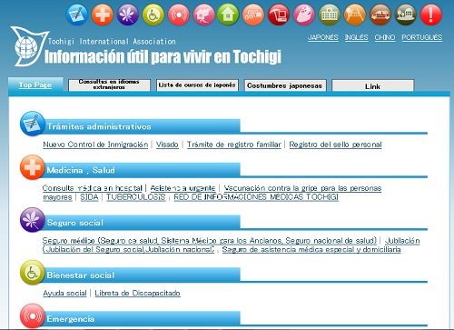The width and height of the screenshot is (454, 330).
Task: Click the brown bus icon in top row
Action: click(380, 15)
